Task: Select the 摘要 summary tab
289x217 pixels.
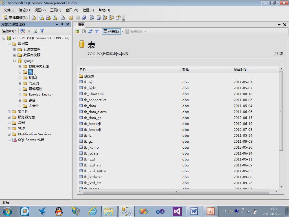Action: point(81,25)
